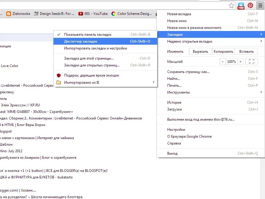Select 'Закладки для открытых страниц...'
The image size is (265, 199).
[105, 65]
